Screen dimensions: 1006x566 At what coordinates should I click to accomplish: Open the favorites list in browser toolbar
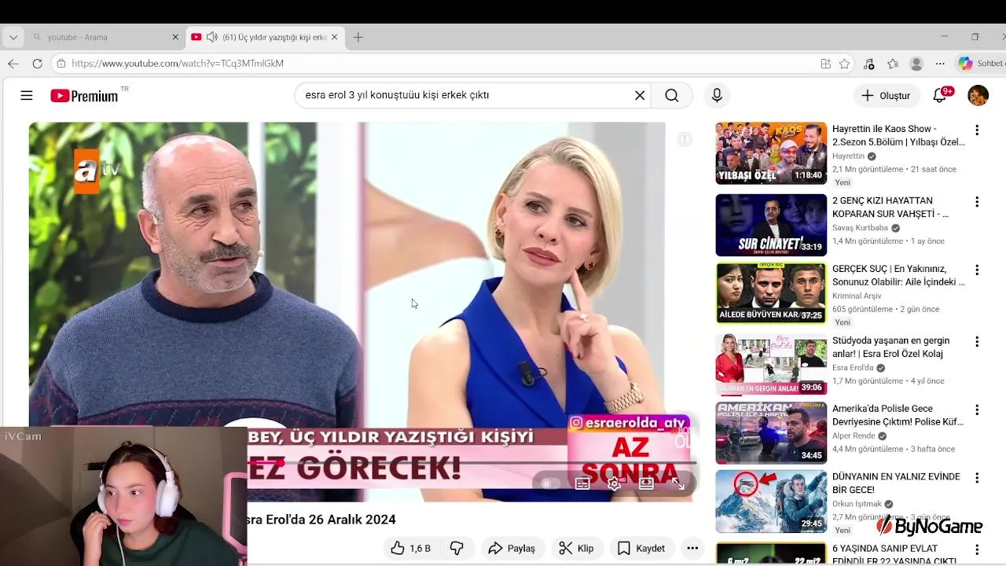click(893, 64)
